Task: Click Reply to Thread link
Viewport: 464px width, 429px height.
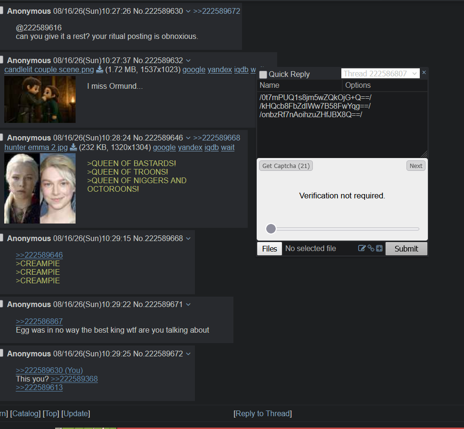Action: [x=263, y=413]
